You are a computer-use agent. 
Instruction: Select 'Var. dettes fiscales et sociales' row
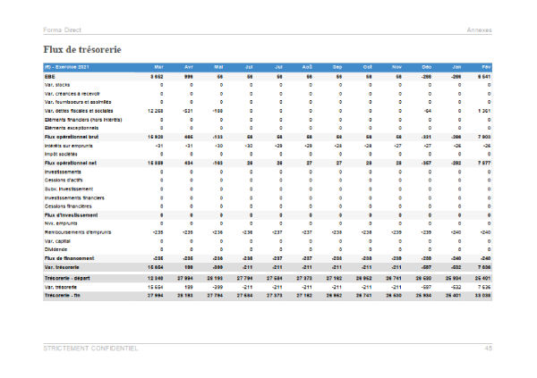80,111
